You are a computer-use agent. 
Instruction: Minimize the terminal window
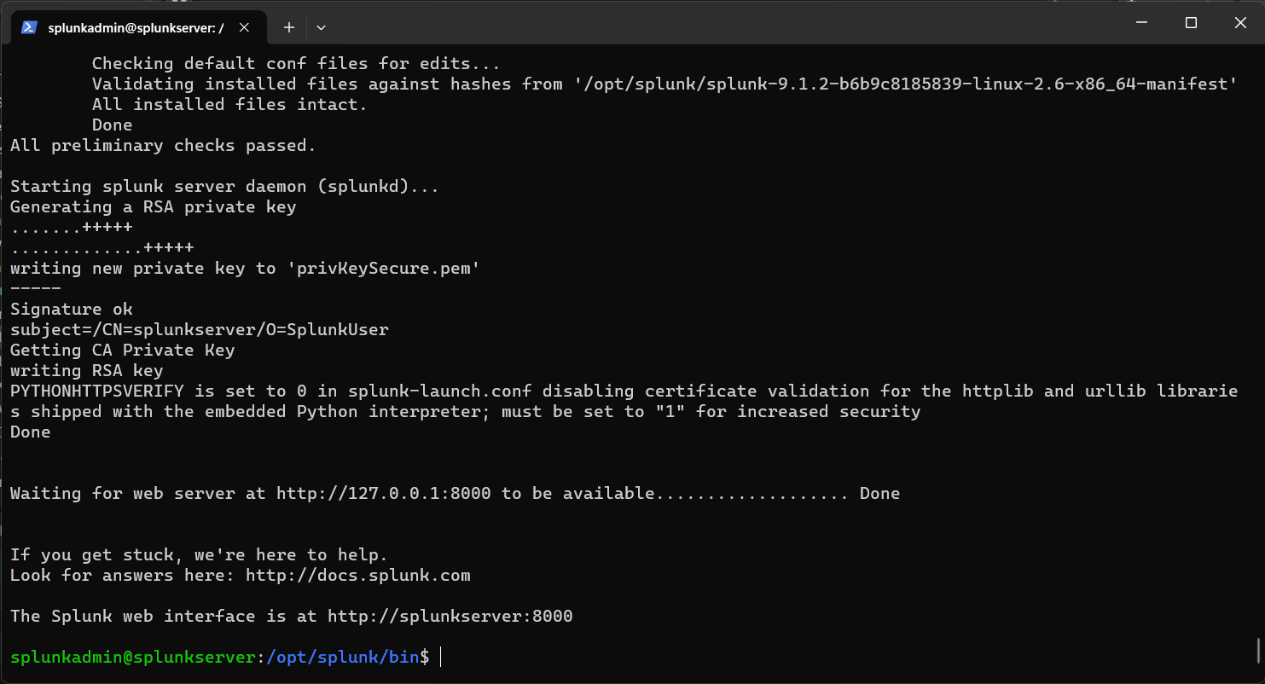click(1142, 23)
